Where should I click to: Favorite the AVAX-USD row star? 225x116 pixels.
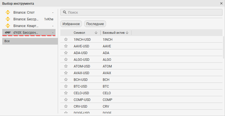pyautogui.click(x=66, y=73)
